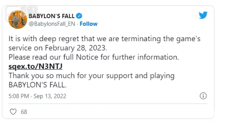Like the tweet with the heart icon
Screen dimensions: 228x122
pyautogui.click(x=13, y=112)
